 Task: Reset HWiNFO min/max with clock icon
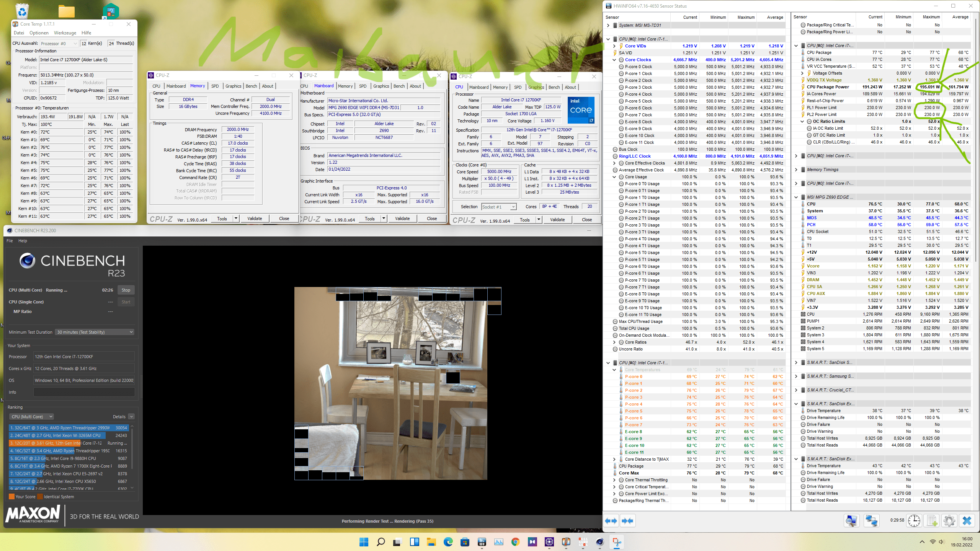(914, 521)
